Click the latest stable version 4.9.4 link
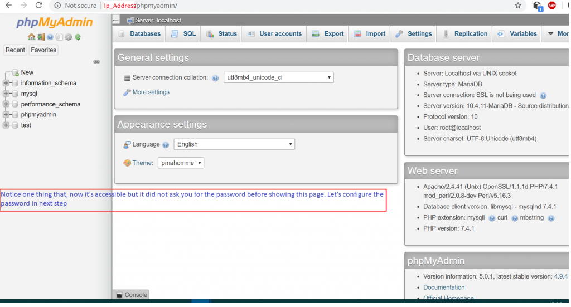Image resolution: width=571 pixels, height=307 pixels. coord(561,276)
